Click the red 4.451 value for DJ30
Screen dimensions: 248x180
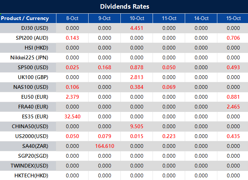137,28
